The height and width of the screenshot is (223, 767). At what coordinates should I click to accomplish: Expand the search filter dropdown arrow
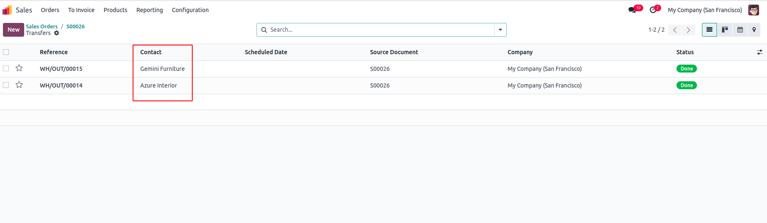(x=500, y=30)
